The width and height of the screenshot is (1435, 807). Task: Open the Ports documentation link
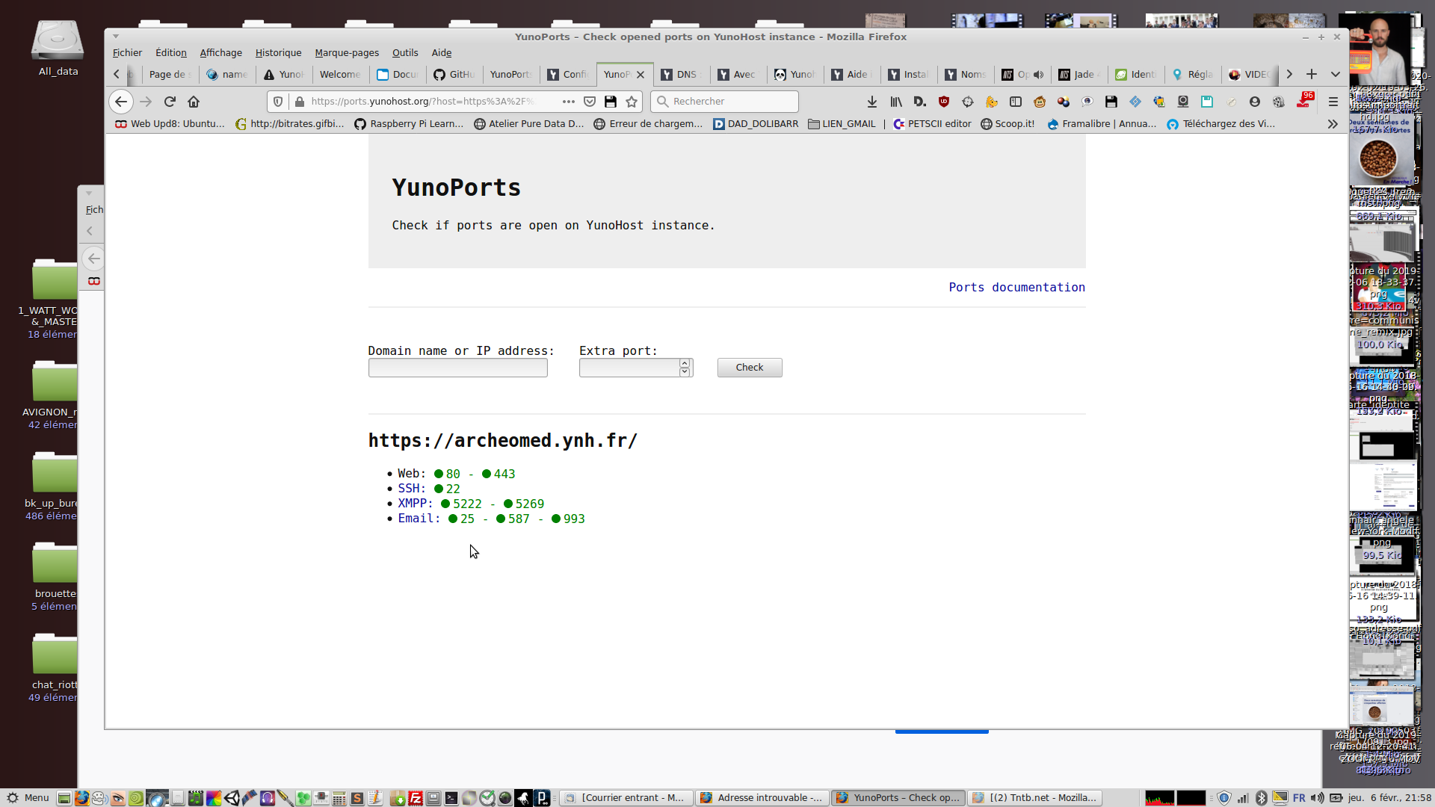tap(1016, 288)
